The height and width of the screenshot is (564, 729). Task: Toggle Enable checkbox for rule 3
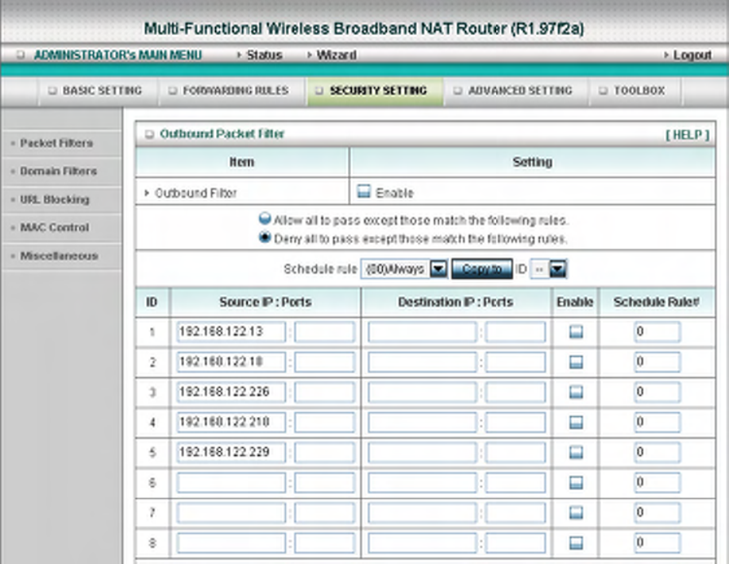[576, 392]
